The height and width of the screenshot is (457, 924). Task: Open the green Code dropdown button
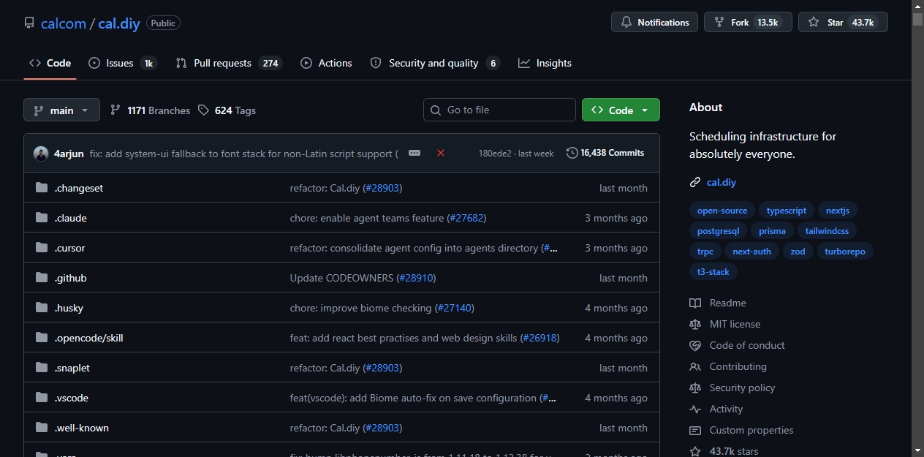pos(621,110)
